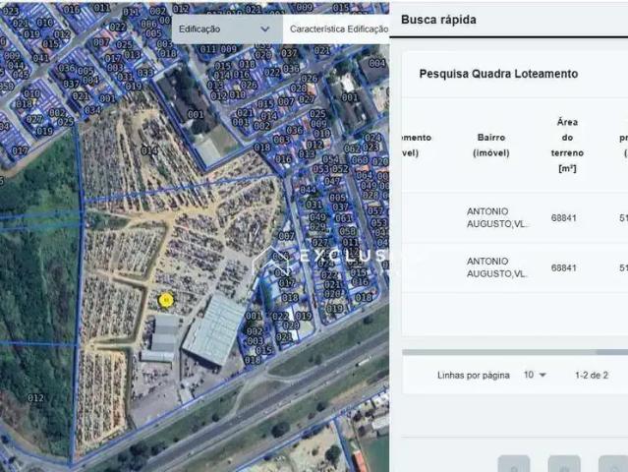Click the large warehouse roof on the map
Image resolution: width=628 pixels, height=472 pixels.
point(214,329)
